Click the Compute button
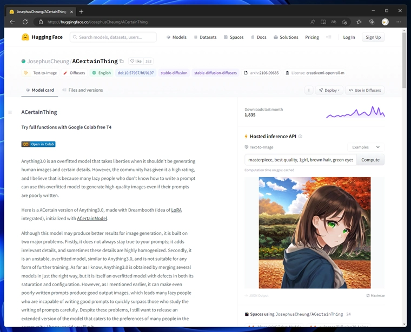This screenshot has width=411, height=332. (x=370, y=160)
